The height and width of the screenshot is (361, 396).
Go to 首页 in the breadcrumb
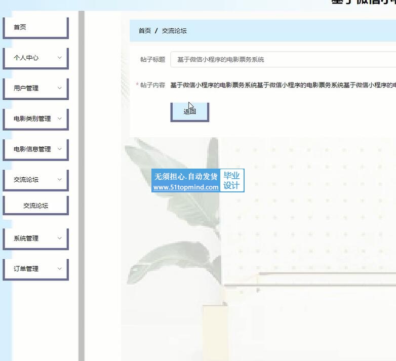tap(145, 31)
